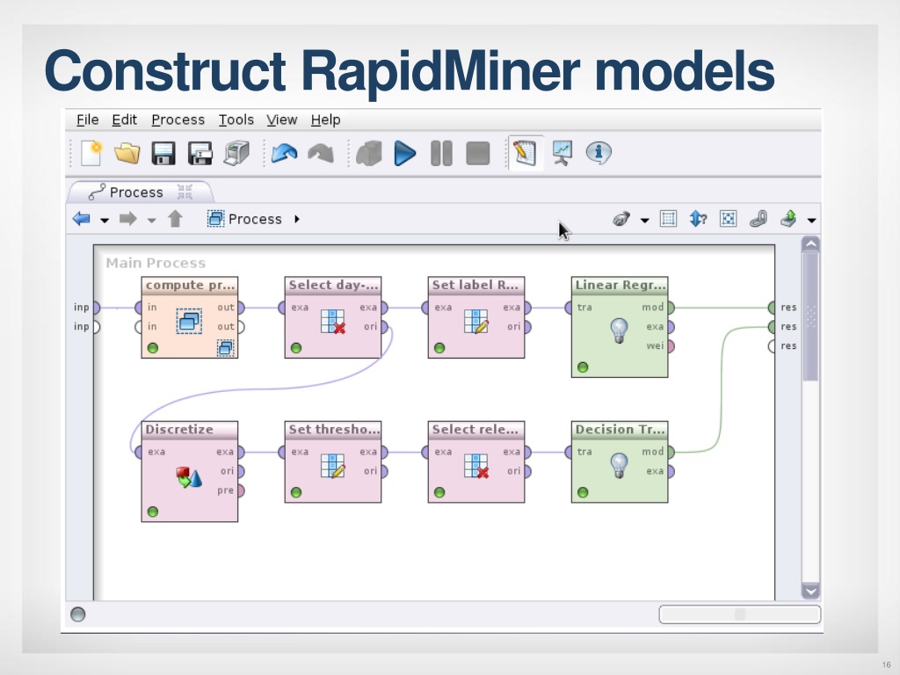Screen dimensions: 900x675
Task: Click the lightbulb icon in Linear Regr... operator
Action: (619, 330)
